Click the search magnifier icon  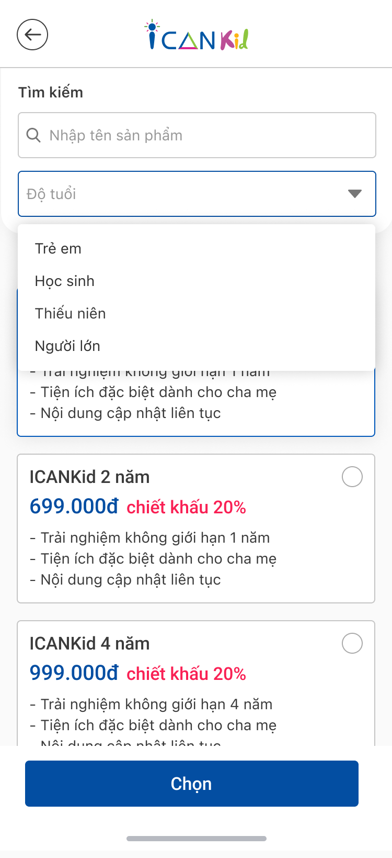point(33,135)
